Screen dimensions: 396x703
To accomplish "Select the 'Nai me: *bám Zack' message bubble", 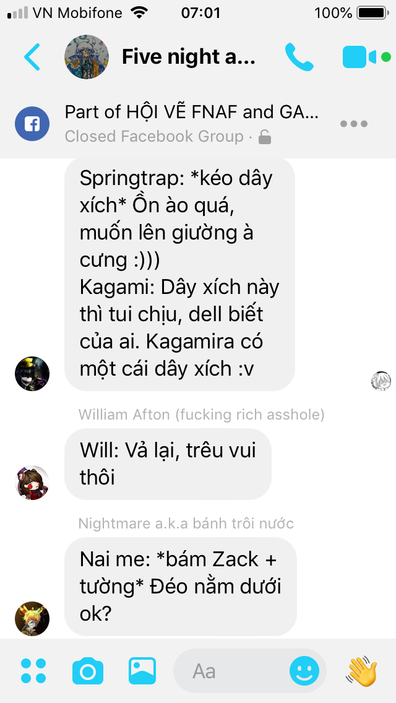I will pyautogui.click(x=180, y=587).
